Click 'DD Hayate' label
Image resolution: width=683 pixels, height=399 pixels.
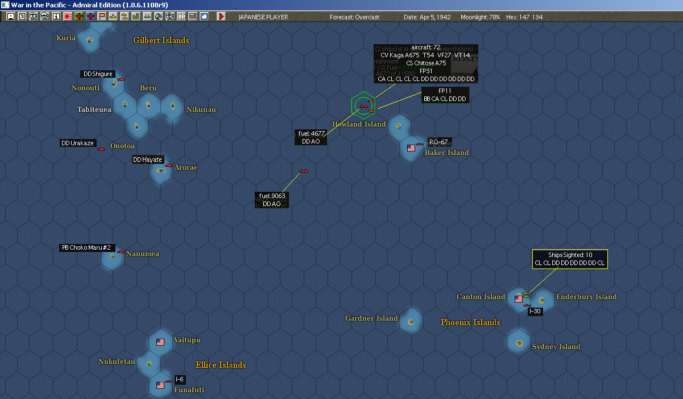tap(148, 159)
